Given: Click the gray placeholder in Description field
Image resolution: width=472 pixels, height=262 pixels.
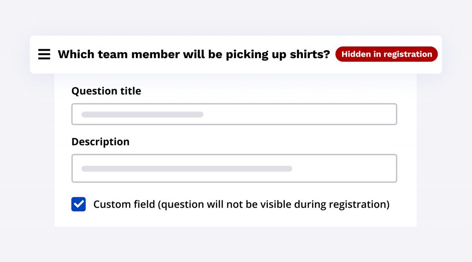Looking at the screenshot, I should 187,169.
